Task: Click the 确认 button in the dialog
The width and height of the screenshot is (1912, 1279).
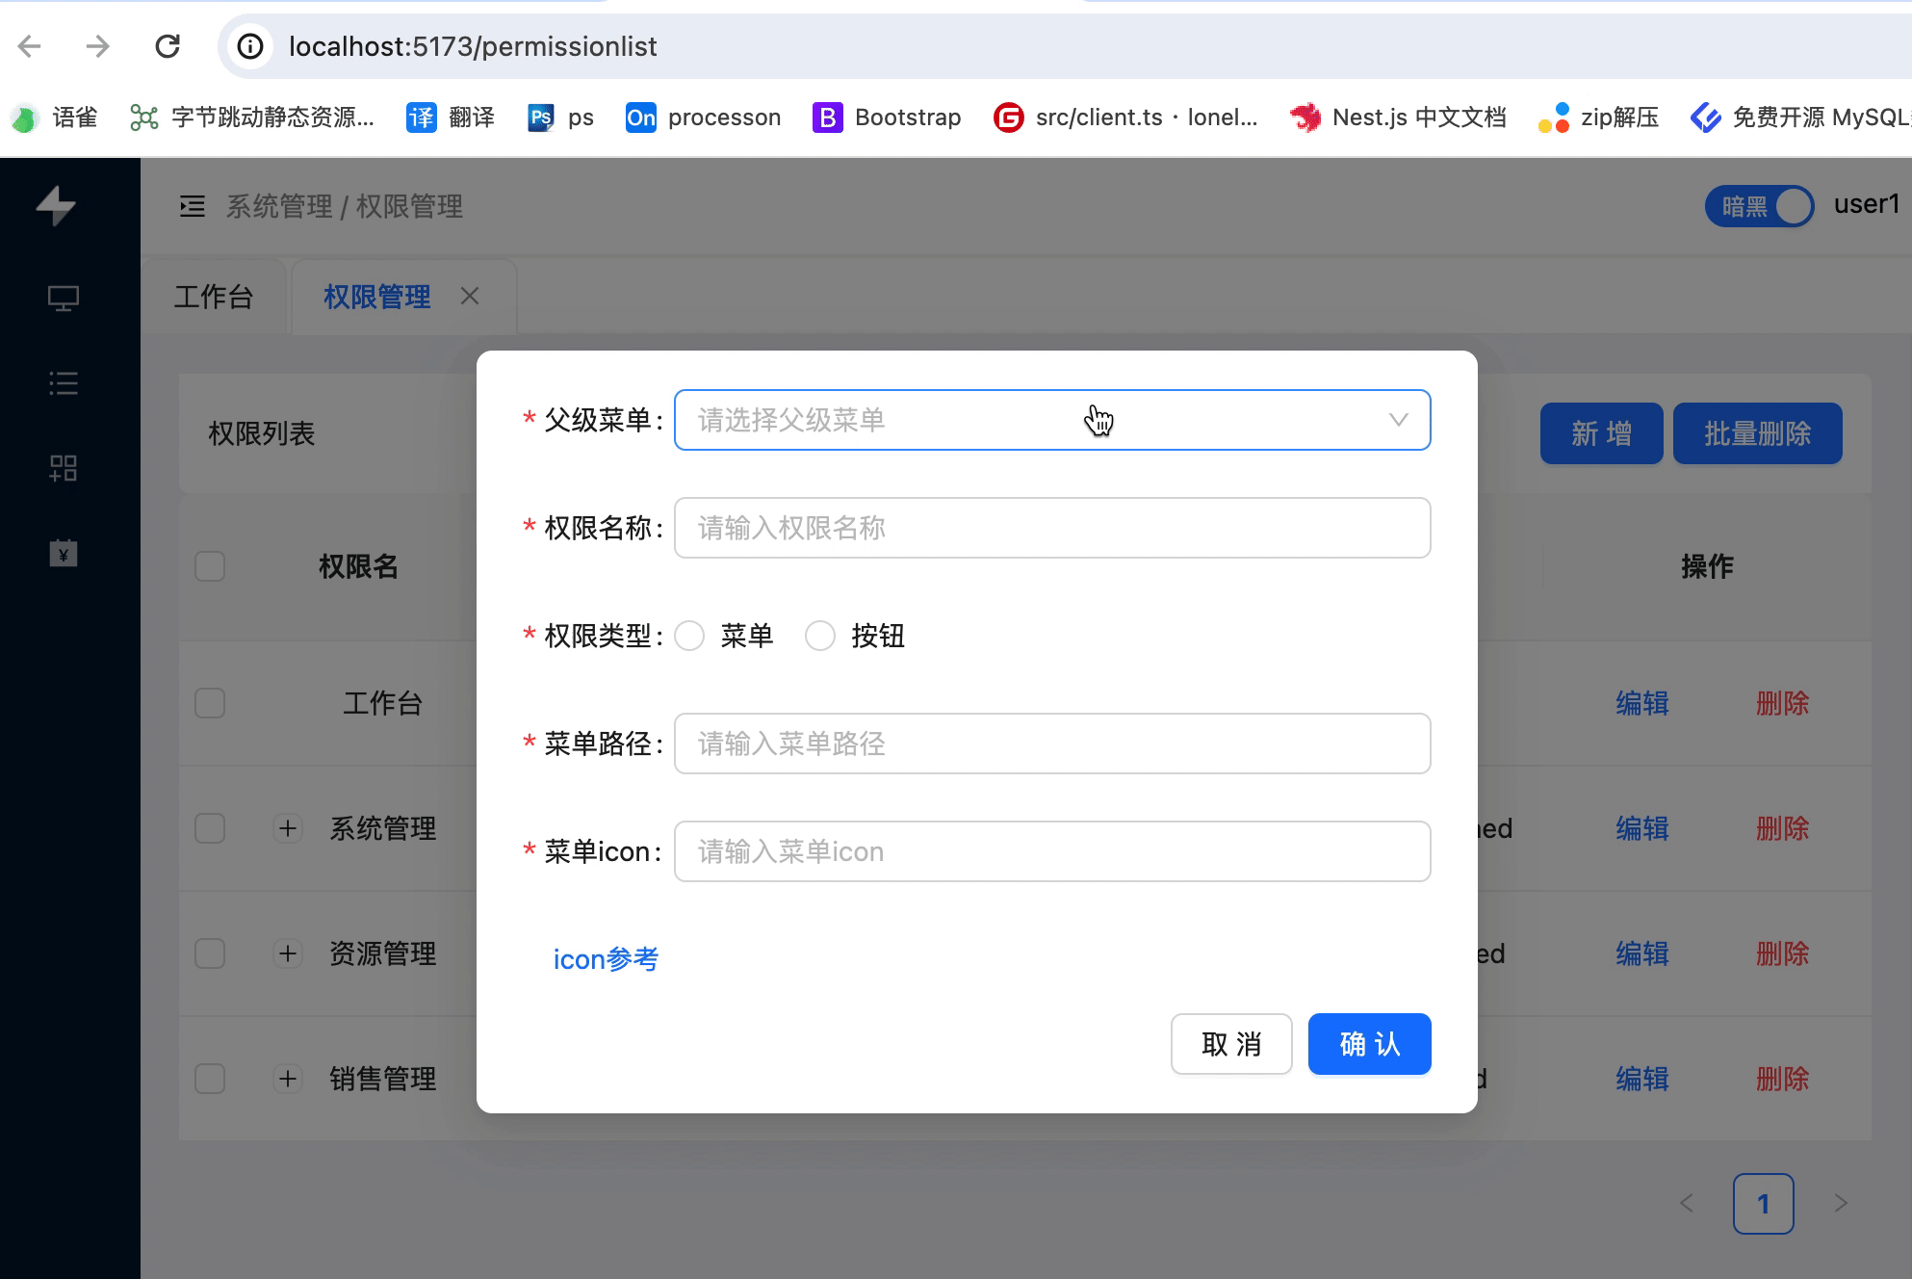Action: 1368,1044
